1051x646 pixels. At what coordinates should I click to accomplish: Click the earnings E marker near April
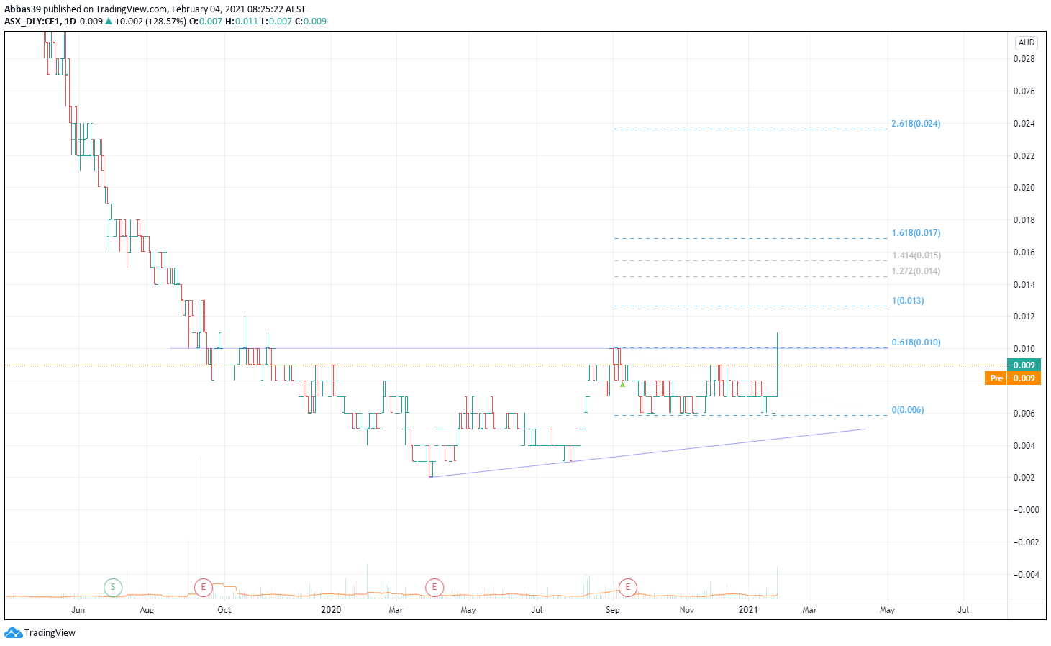click(x=434, y=588)
